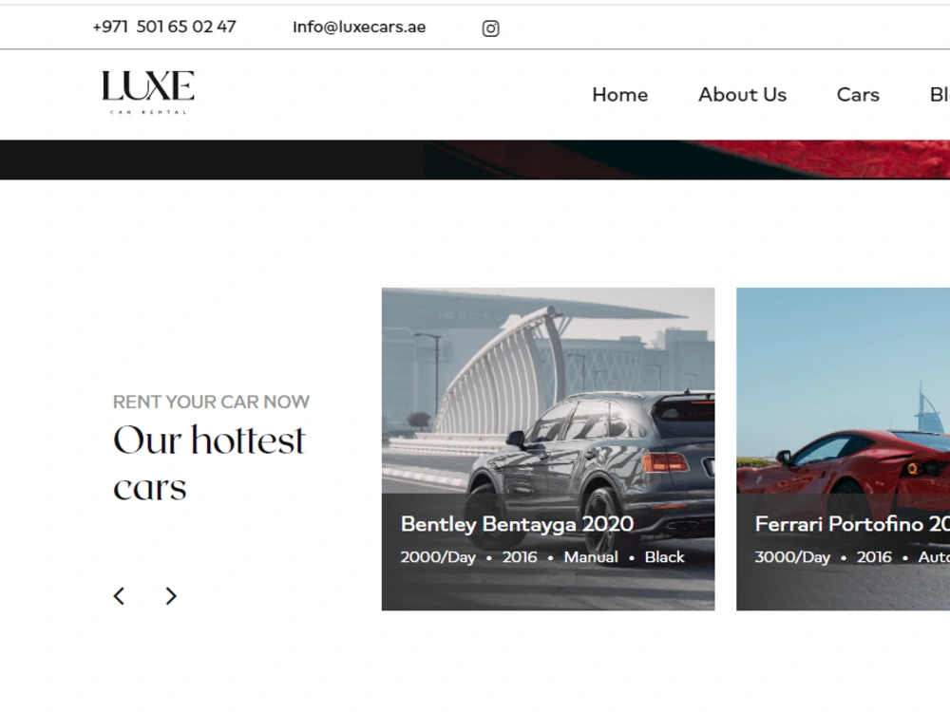The width and height of the screenshot is (950, 712).
Task: Open the Ferrari Portofino car card
Action: [x=844, y=449]
